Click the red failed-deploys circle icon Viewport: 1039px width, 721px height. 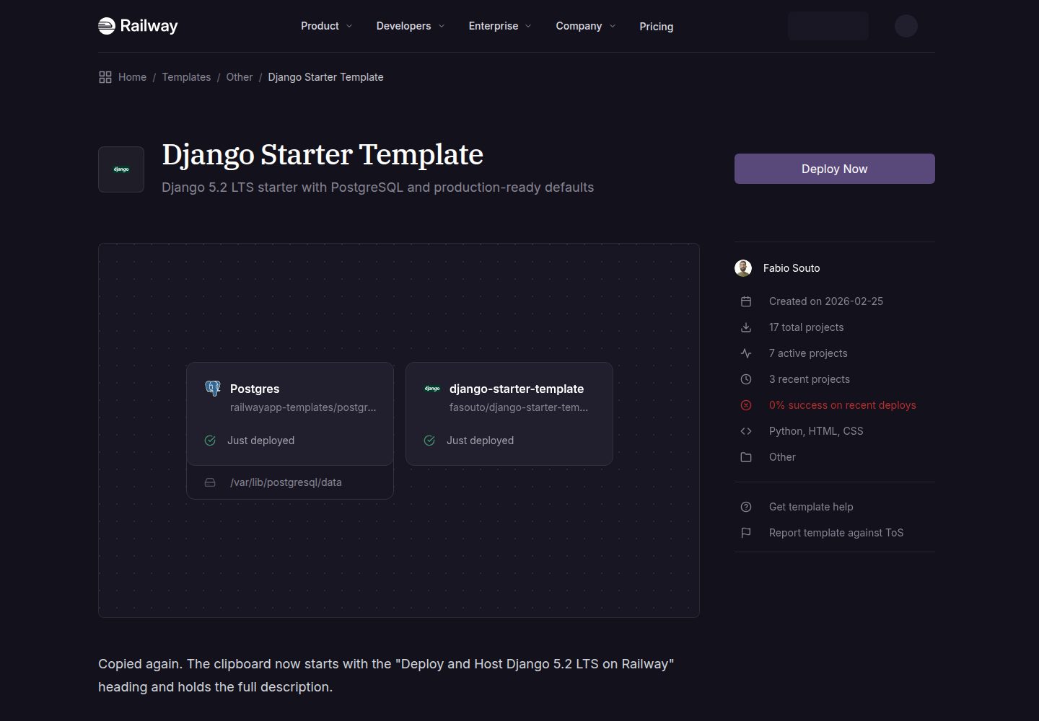pos(746,405)
